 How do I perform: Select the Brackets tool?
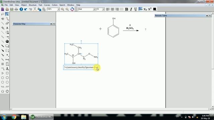7,50
